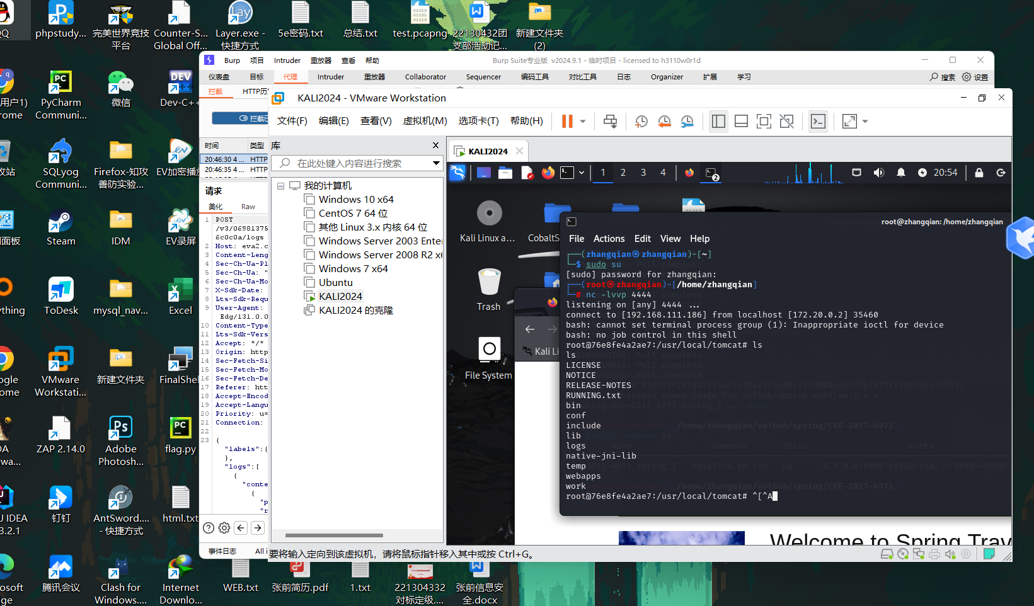The image size is (1034, 606).
Task: Collapse the 我的计算机 tree in the library
Action: (281, 185)
